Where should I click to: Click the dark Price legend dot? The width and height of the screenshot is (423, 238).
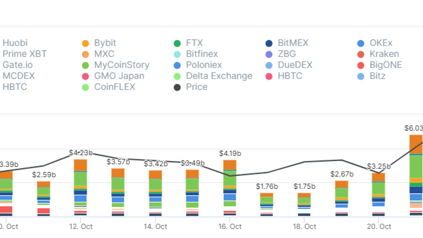pos(177,87)
